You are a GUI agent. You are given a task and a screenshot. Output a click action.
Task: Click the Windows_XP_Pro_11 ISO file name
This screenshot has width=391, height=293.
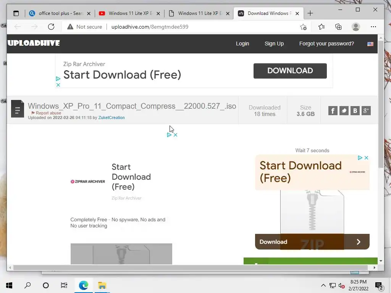pos(132,106)
